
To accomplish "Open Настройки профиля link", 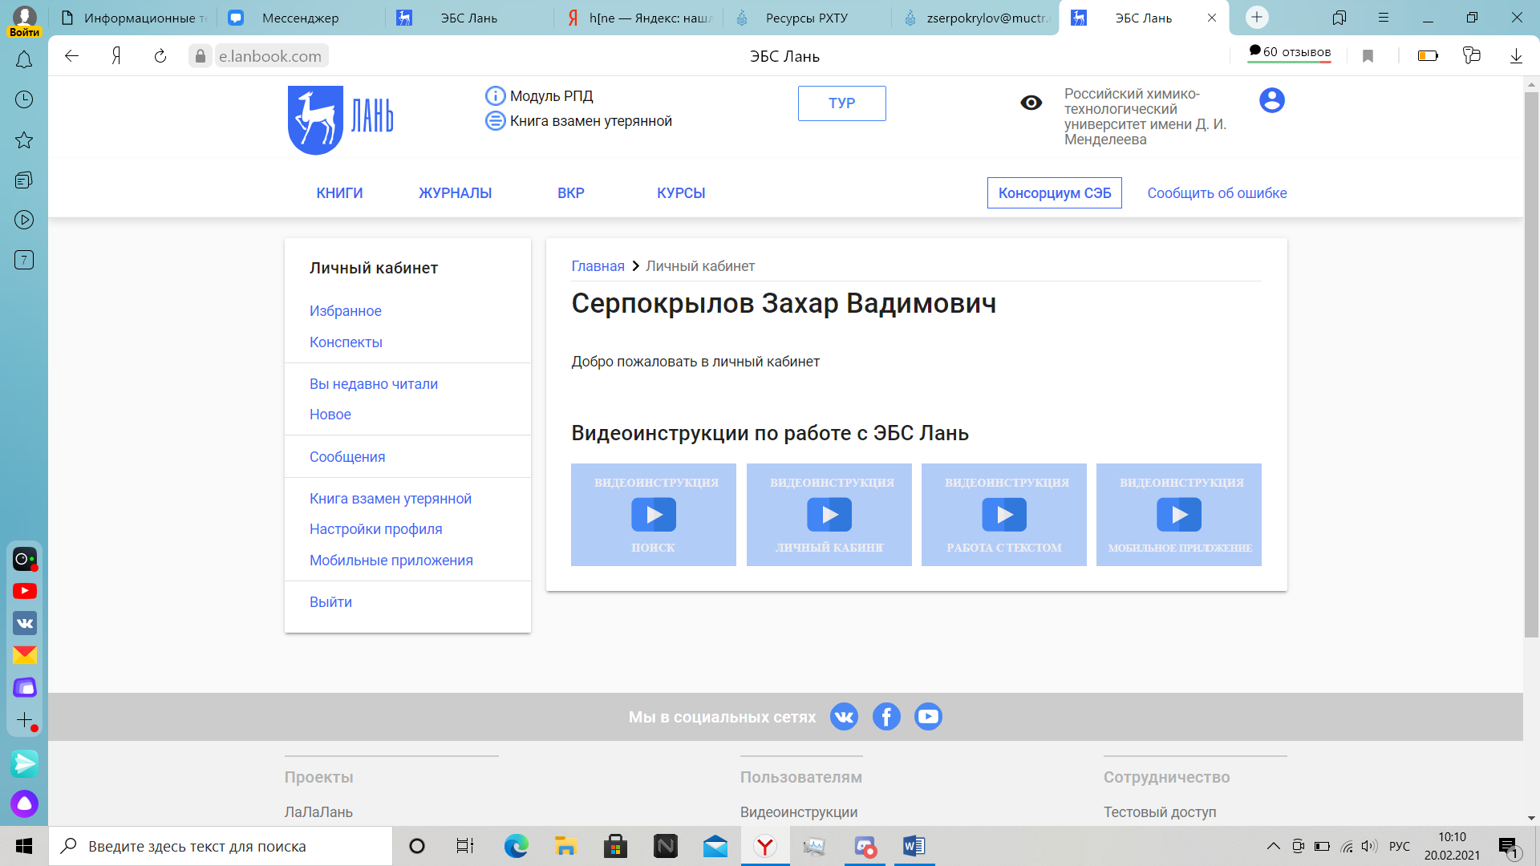I will 375,529.
